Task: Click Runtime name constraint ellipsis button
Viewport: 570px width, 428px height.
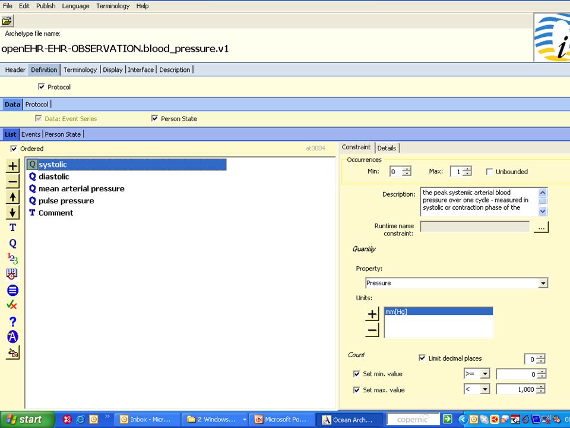Action: [541, 226]
